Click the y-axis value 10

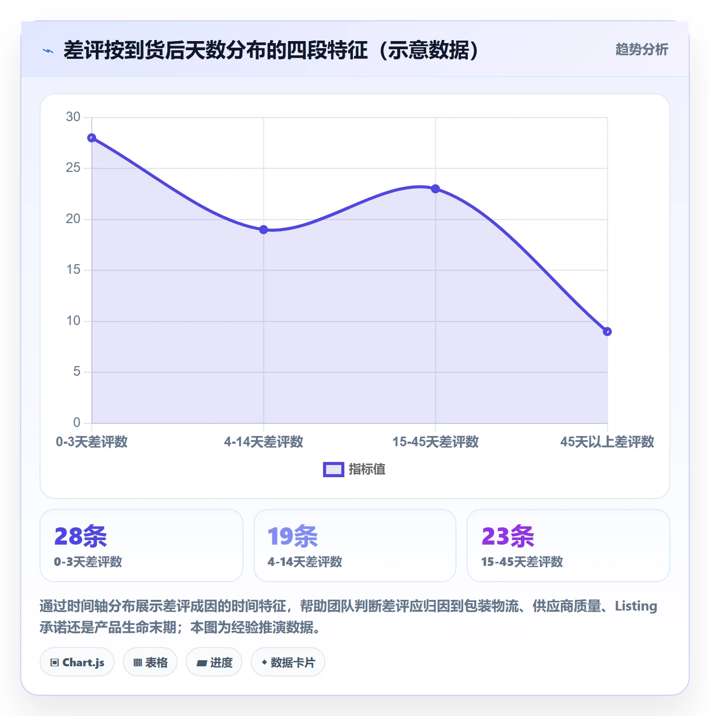73,321
